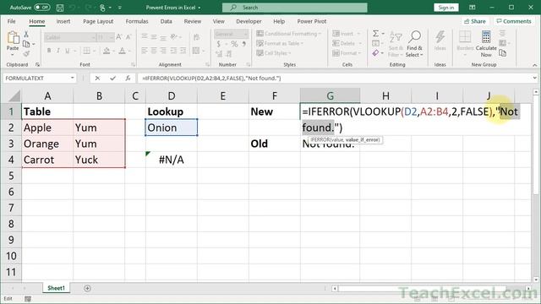Toggle Italic formatting
The image size is (541, 304).
(x=58, y=51)
